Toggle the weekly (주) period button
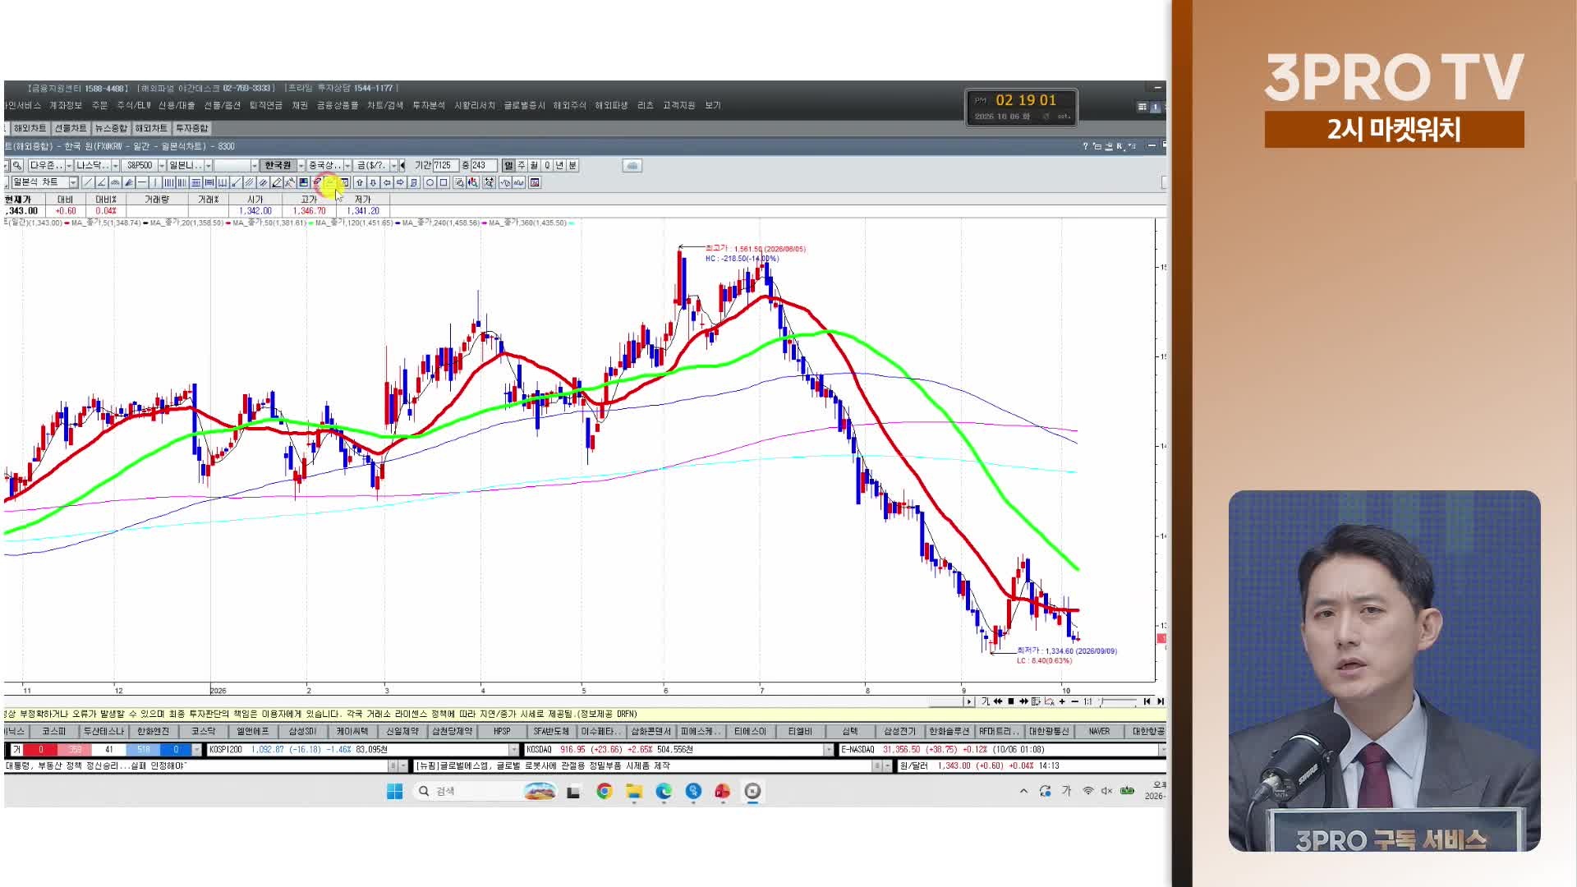The width and height of the screenshot is (1577, 887). click(522, 166)
